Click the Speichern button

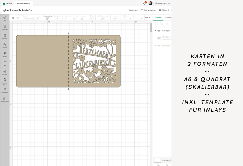(x=133, y=10)
